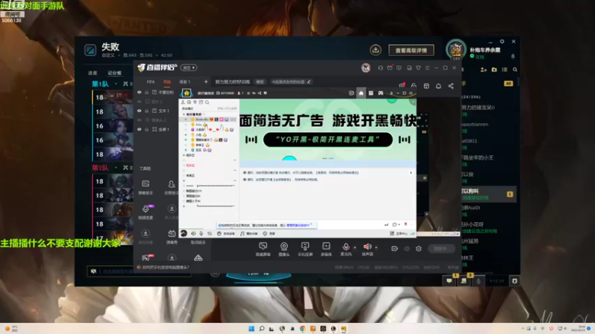Click the add friend icon in LoL social panel
Viewport: 595px width, 334px height.
(x=483, y=70)
